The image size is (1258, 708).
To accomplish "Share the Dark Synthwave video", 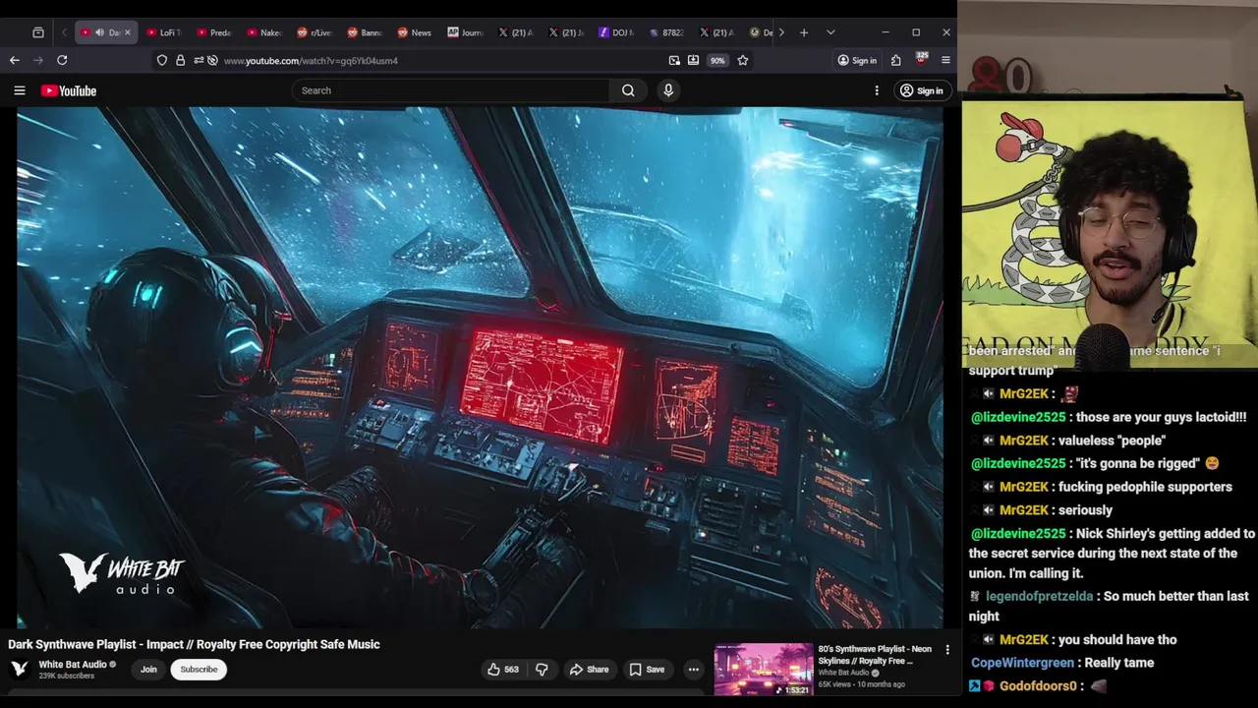I will (590, 670).
